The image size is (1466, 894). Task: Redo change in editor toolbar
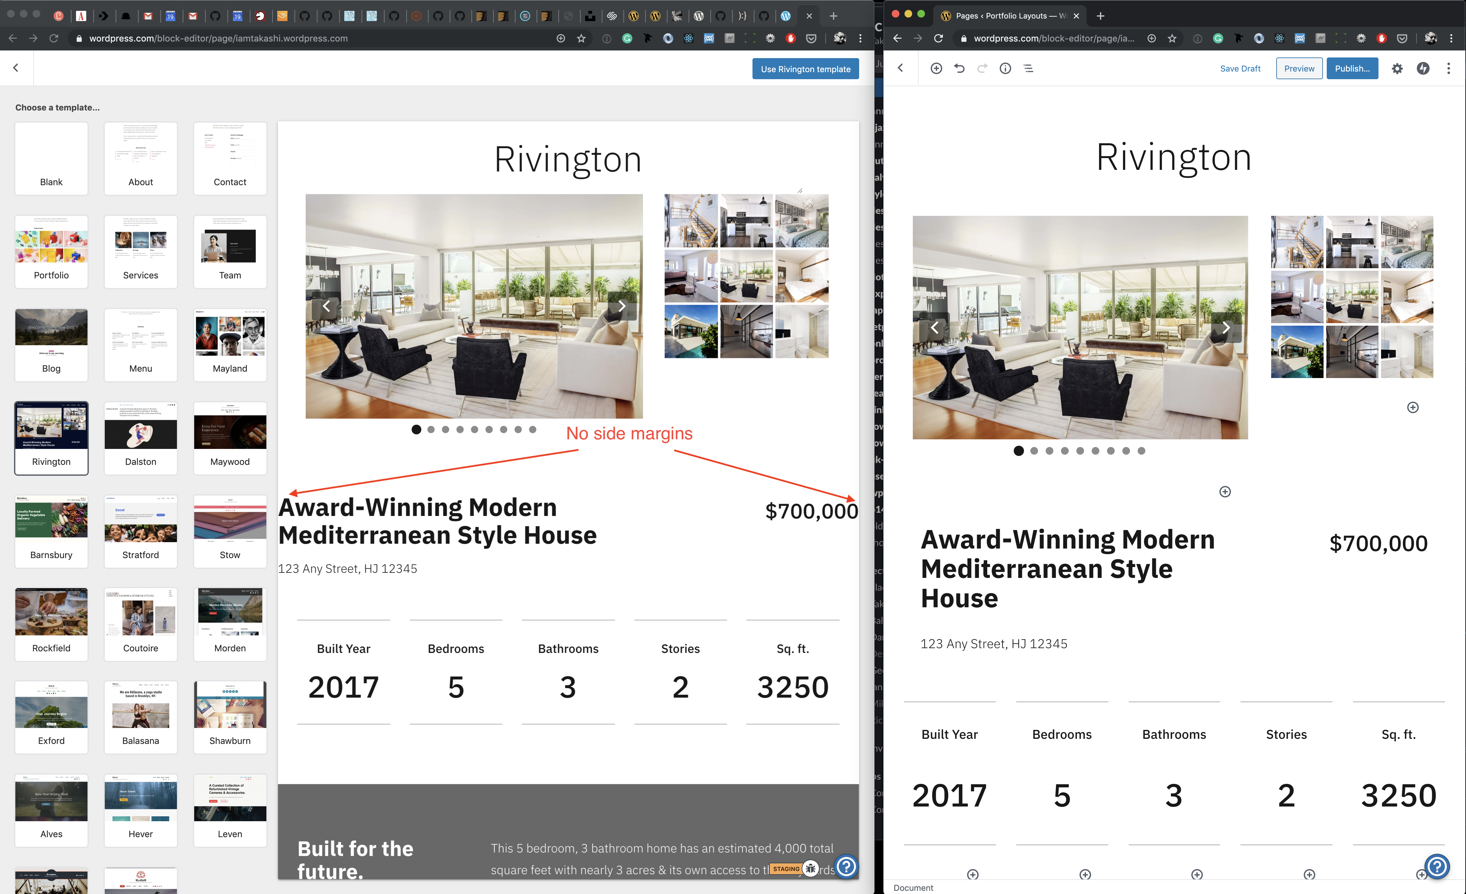(x=982, y=68)
